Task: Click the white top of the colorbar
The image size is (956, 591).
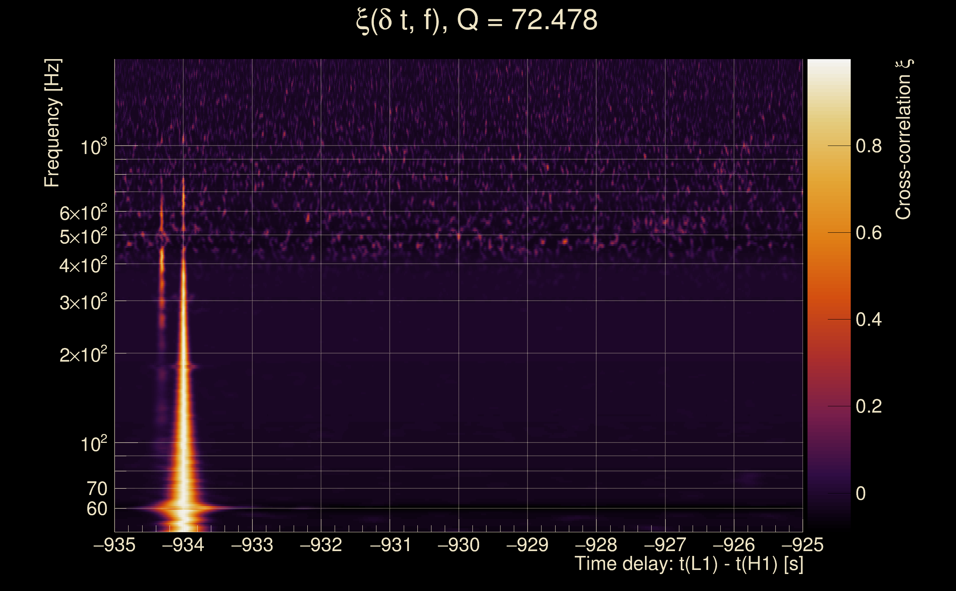Action: click(829, 65)
